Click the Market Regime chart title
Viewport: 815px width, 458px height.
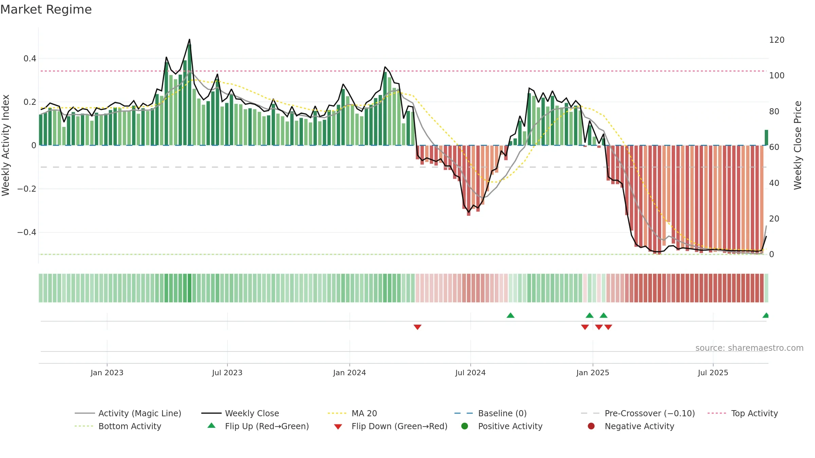coord(46,9)
